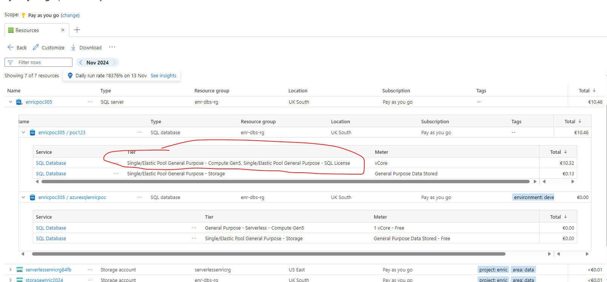Sort poc123 service table by Total

(x=558, y=152)
